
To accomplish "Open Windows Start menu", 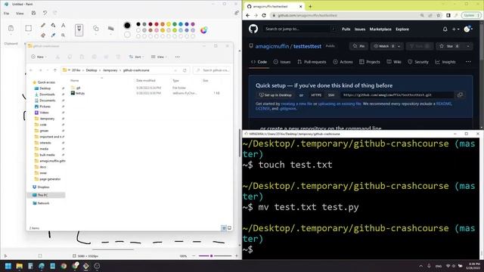I will coord(8,266).
